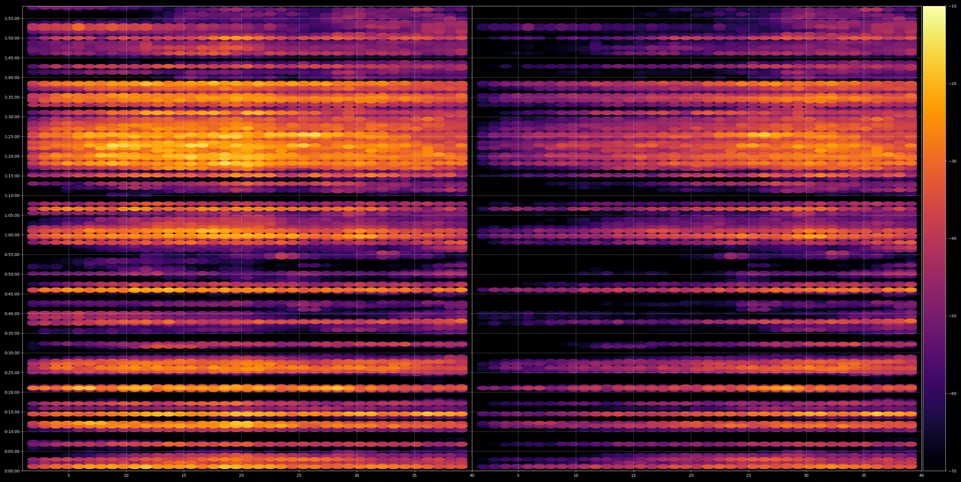Image resolution: width=961 pixels, height=482 pixels.
Task: Click the 1:00:00 time axis label
Action: (x=13, y=235)
